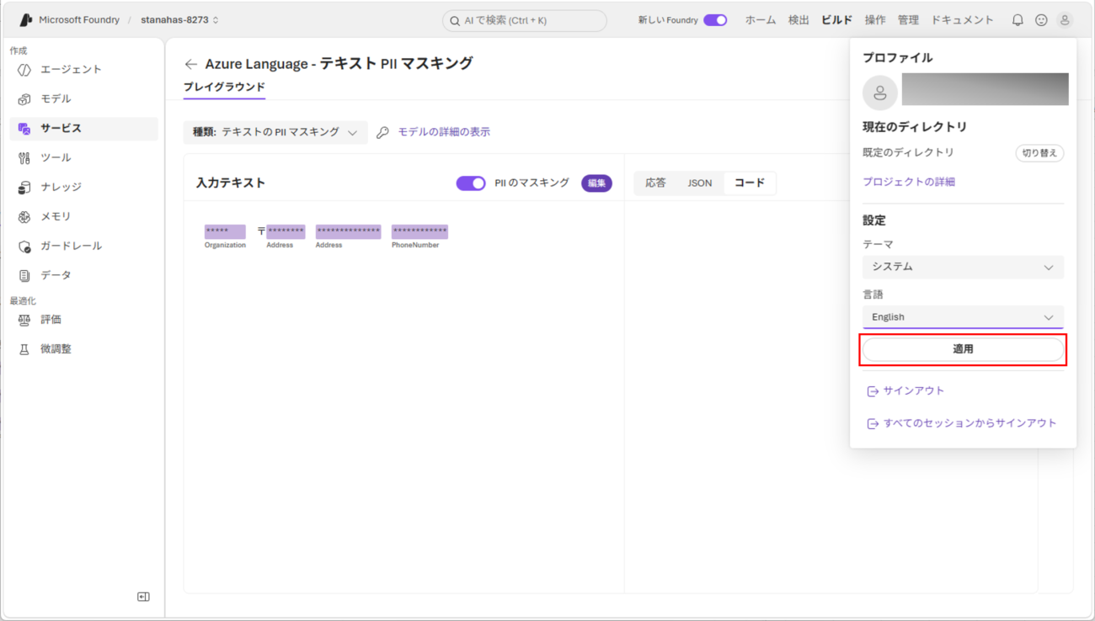
Task: Click the masked PhoneNumber entity
Action: (419, 231)
